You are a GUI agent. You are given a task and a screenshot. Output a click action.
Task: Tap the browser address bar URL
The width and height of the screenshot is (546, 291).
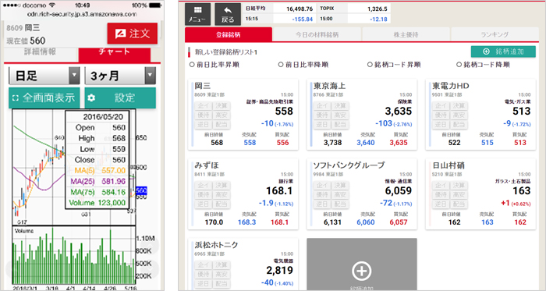point(81,14)
